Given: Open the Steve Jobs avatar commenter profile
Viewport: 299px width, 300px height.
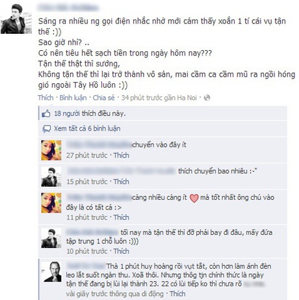Looking at the screenshot, I should tap(51, 271).
